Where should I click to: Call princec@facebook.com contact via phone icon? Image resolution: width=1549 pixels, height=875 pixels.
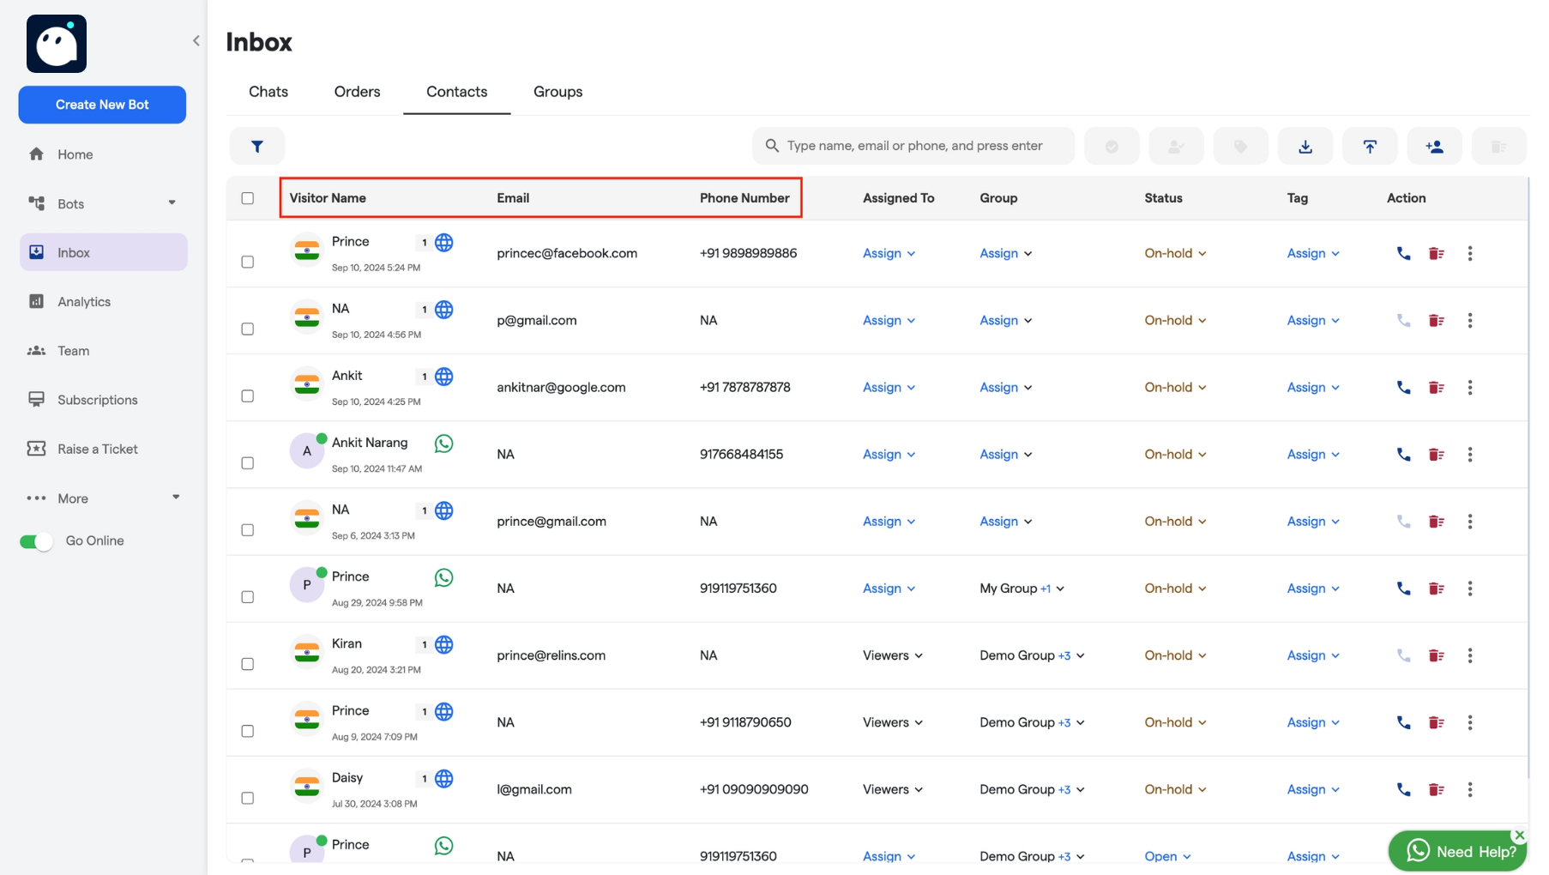coord(1403,253)
